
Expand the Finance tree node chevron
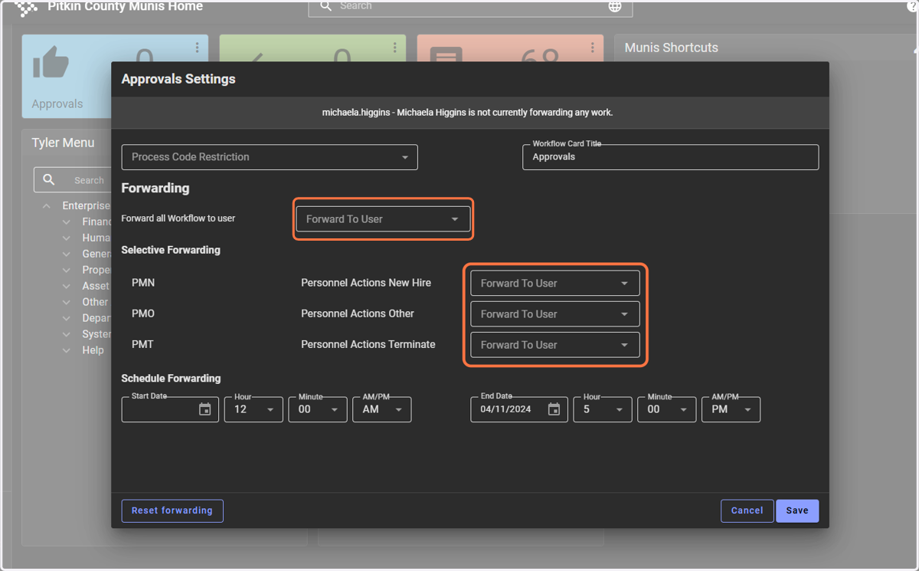[67, 222]
